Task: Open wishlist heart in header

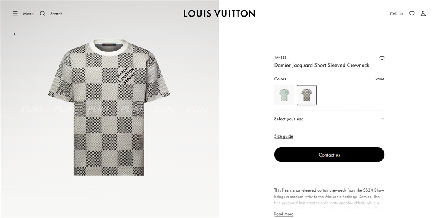Action: (x=412, y=13)
